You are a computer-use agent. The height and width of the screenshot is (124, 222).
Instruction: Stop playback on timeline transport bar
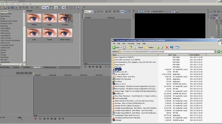pos(55,118)
